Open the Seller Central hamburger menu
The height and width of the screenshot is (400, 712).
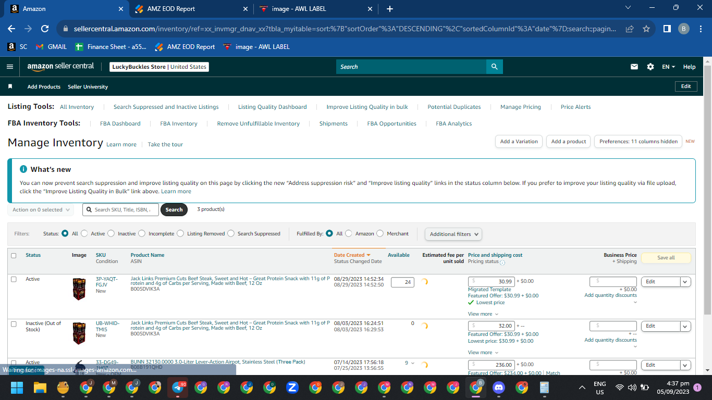(10, 67)
